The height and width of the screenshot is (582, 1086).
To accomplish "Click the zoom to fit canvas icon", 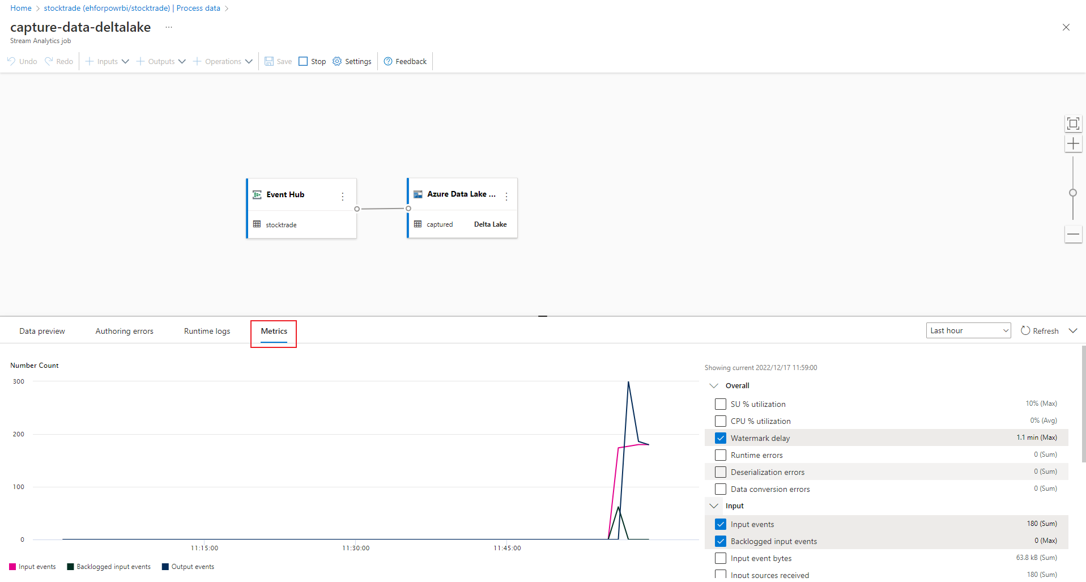I will click(x=1073, y=124).
